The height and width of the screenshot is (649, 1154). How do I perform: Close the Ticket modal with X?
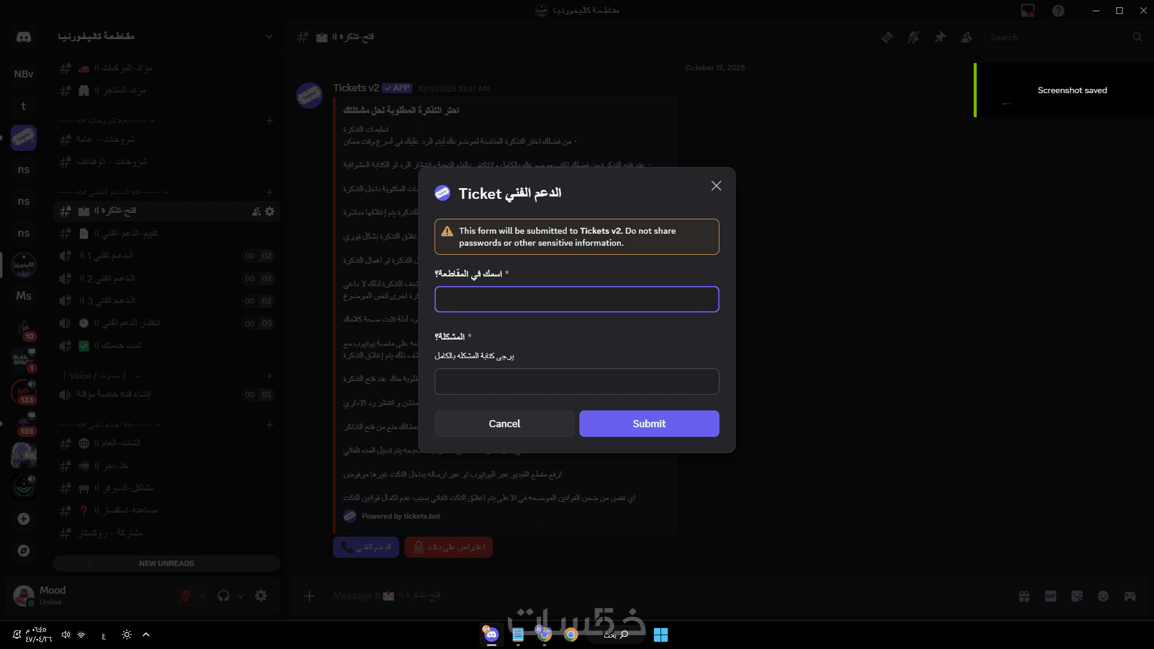pos(716,186)
